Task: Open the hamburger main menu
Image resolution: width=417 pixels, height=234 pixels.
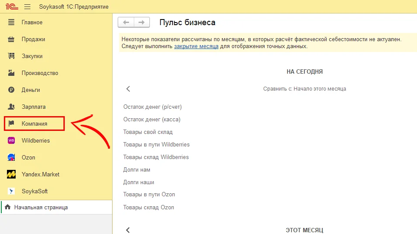Action: [x=27, y=6]
